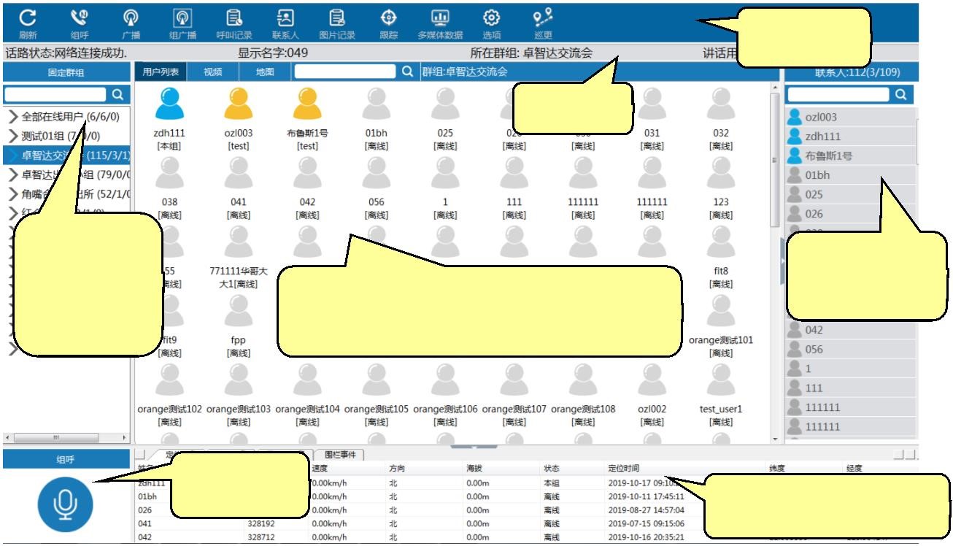Viewport: 953px width, 546px height.
Task: Expand the 测试01组 tree arrow
Action: coord(13,136)
